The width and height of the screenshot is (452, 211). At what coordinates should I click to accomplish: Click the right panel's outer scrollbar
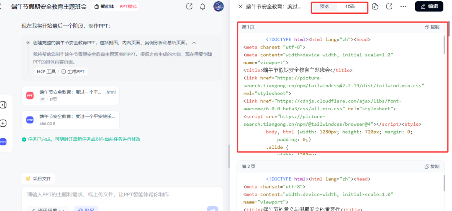click(x=449, y=28)
